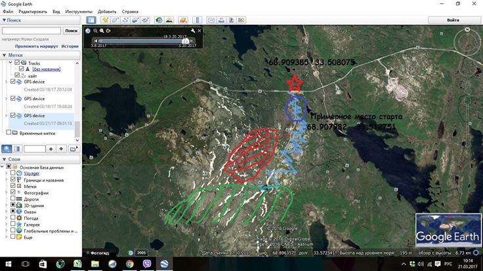Click the Print toolbar icon
This screenshot has height=271, width=483.
tap(221, 20)
